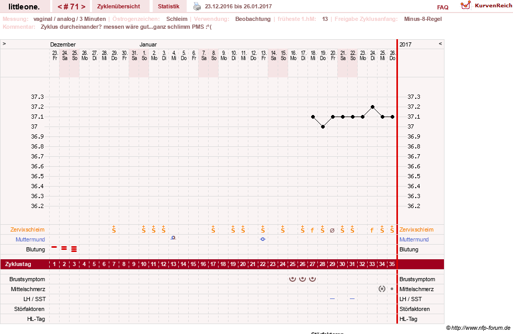The height and width of the screenshot is (334, 513).
Task: Click the Mittelschmerz dot on cycle day 35
Action: pos(392,289)
